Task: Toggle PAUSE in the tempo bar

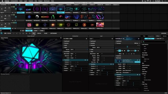Action: [46, 33]
